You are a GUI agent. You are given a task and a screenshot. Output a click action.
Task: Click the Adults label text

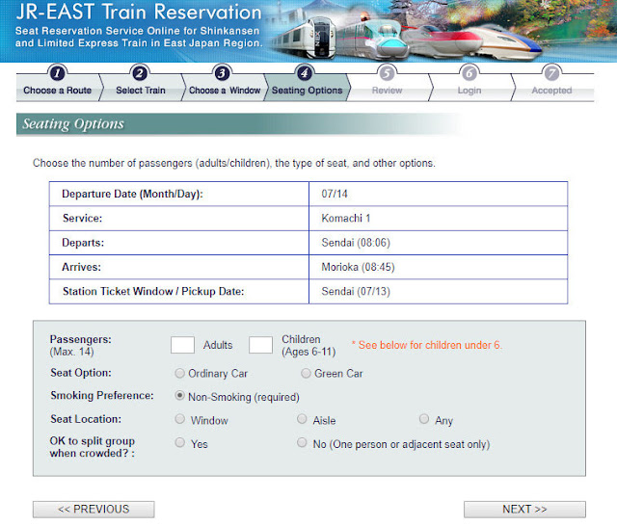[x=218, y=345]
